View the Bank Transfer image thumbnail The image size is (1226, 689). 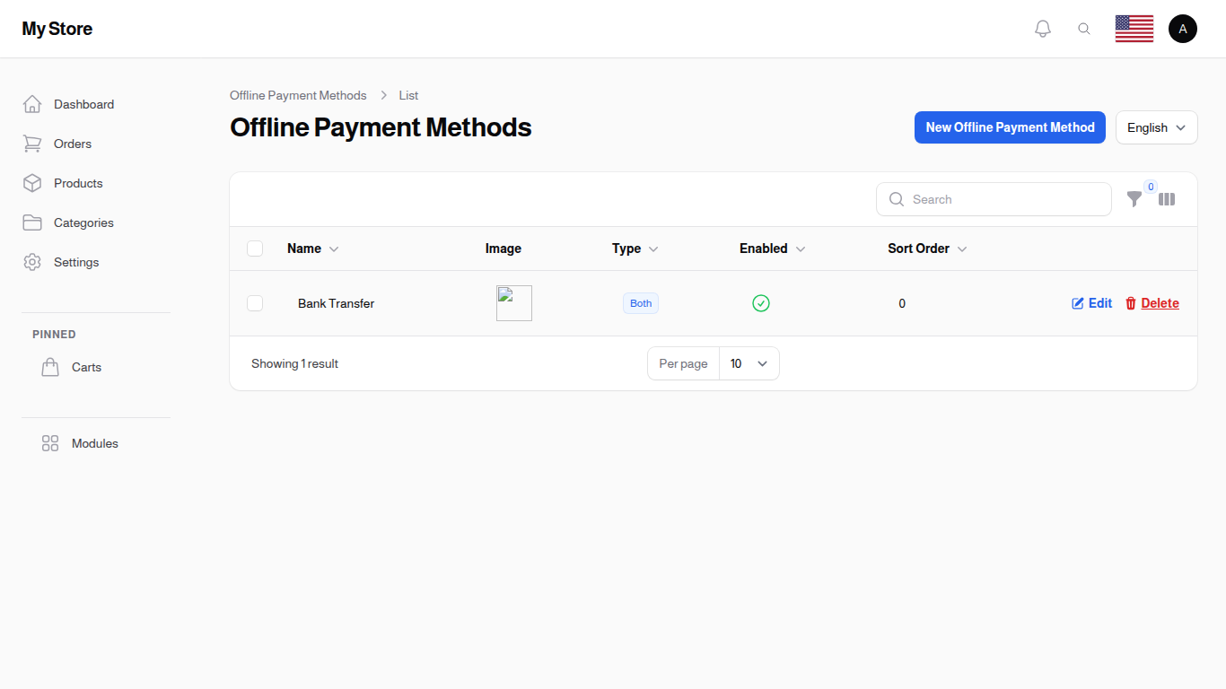(x=513, y=303)
